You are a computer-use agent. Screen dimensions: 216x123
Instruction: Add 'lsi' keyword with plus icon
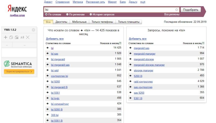point(48,48)
